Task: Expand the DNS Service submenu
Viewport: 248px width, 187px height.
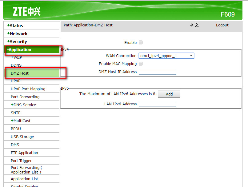Action: pyautogui.click(x=23, y=105)
